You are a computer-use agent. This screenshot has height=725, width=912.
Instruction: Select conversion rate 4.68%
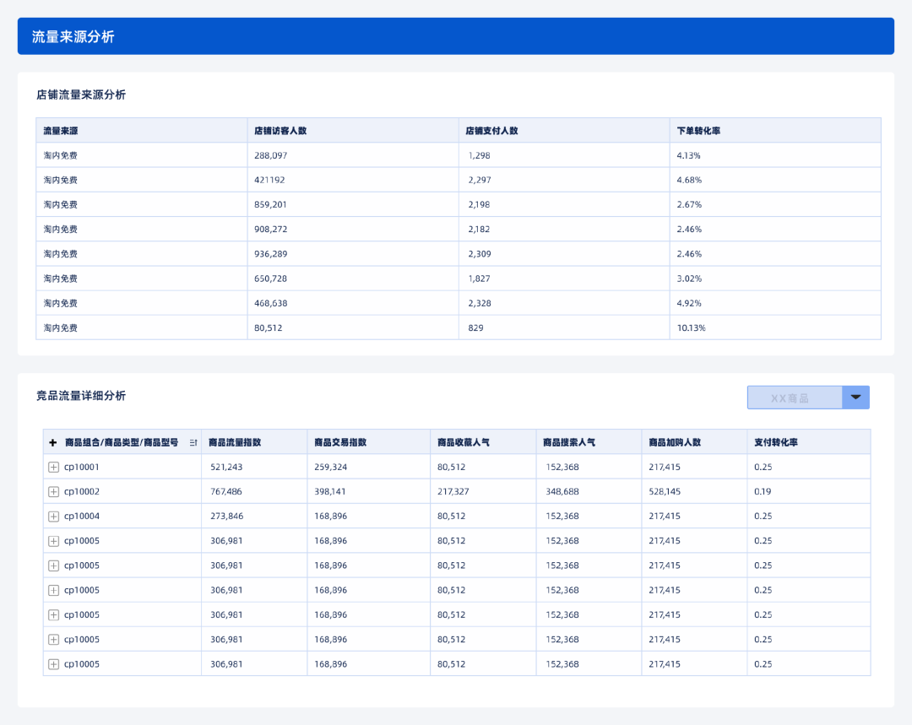coord(689,180)
